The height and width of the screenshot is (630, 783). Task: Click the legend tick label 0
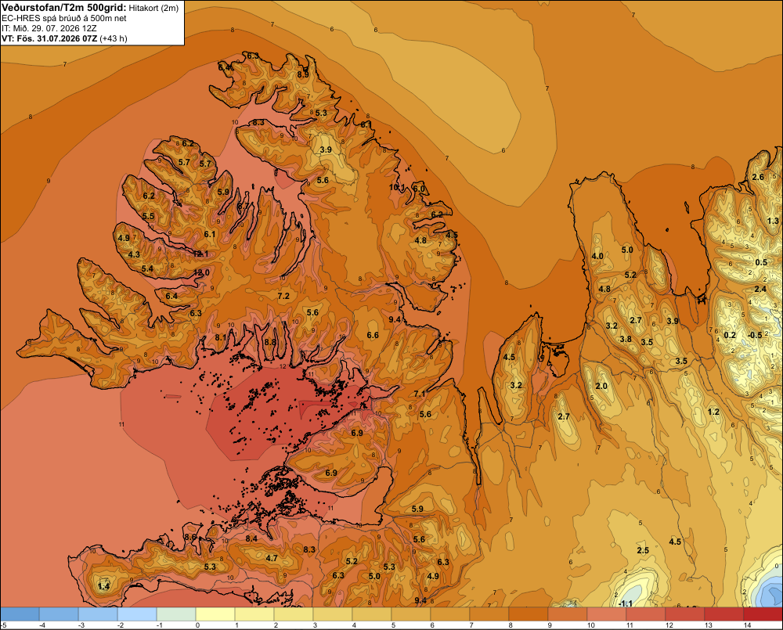(198, 625)
